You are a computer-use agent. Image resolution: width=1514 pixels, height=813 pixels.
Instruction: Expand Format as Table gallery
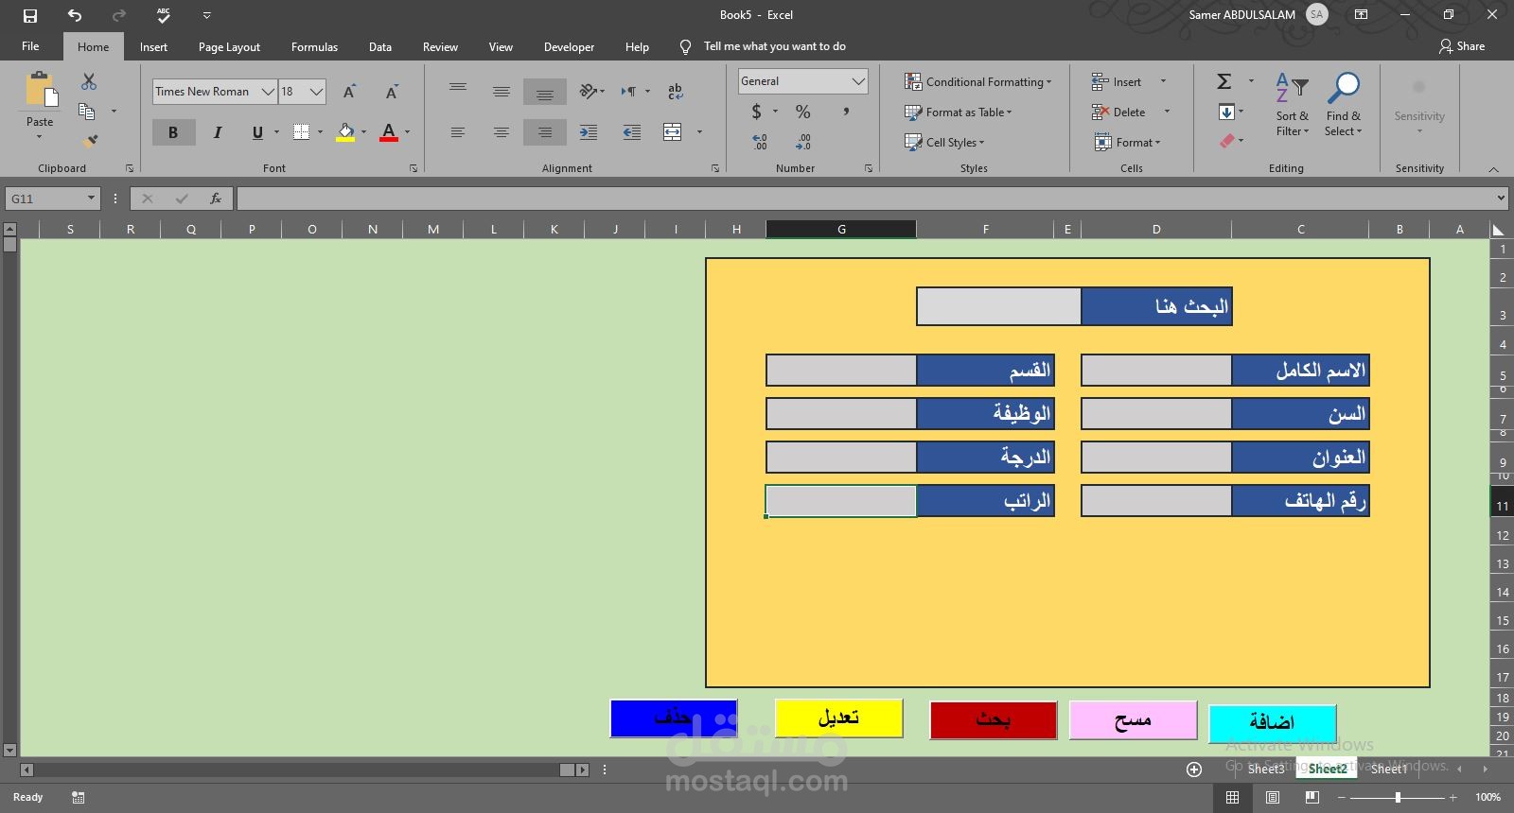959,112
